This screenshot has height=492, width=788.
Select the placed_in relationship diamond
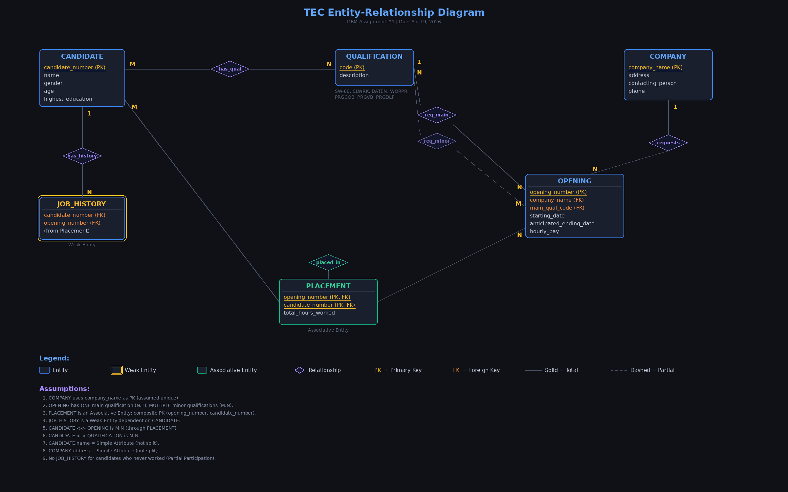point(328,262)
